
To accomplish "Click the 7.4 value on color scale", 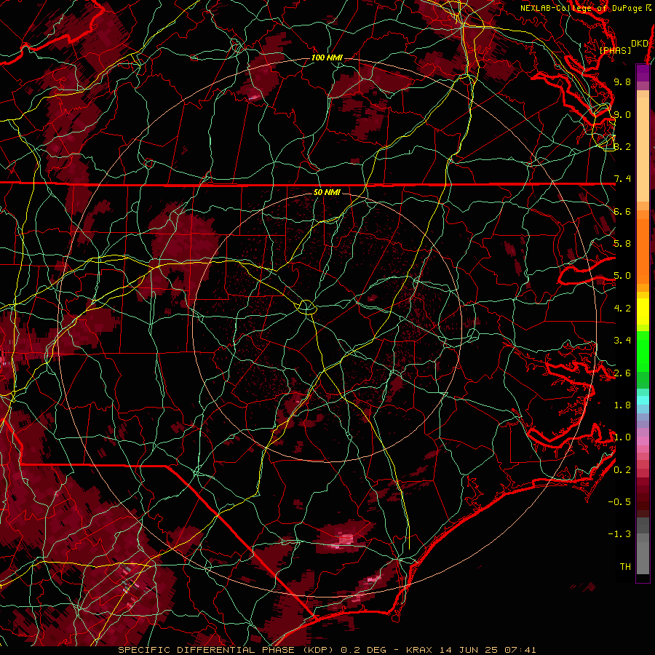I will (x=622, y=179).
